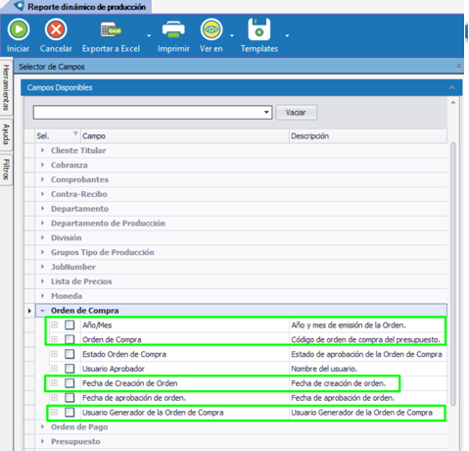Pin the Selector de Campos panel
Image resolution: width=469 pixels, height=451 pixels.
(x=458, y=67)
